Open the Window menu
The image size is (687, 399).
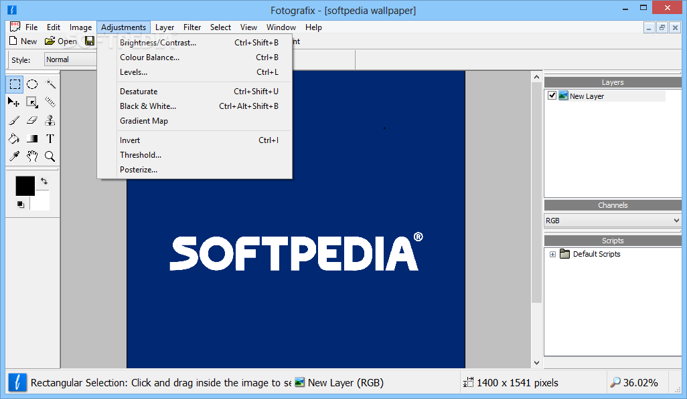281,27
